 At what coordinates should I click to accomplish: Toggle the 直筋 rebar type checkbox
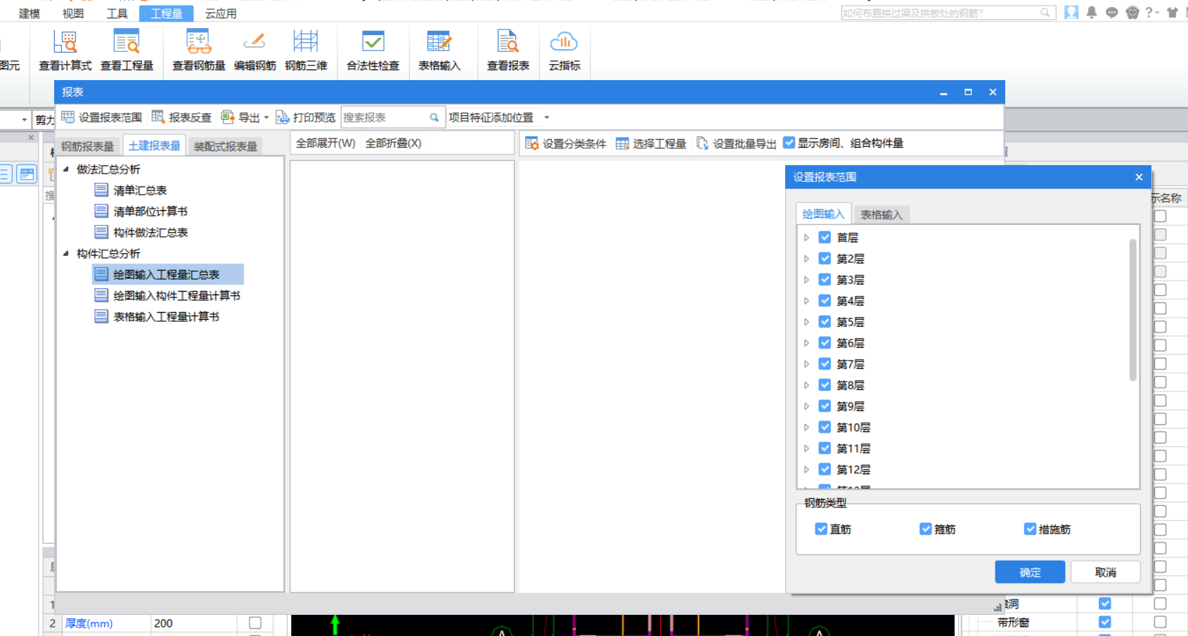tap(821, 528)
